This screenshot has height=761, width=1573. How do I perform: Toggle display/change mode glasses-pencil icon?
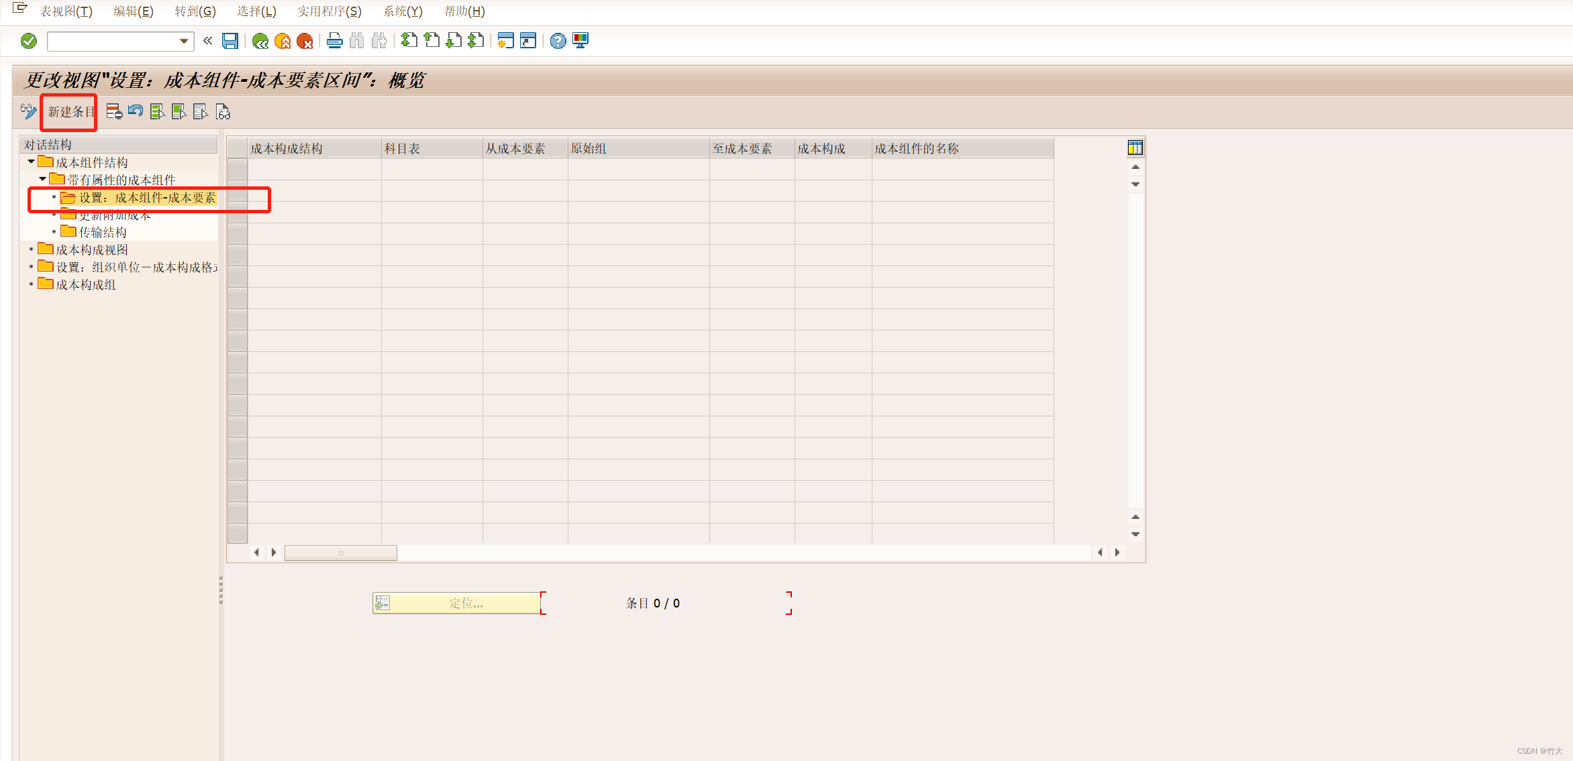[x=29, y=111]
